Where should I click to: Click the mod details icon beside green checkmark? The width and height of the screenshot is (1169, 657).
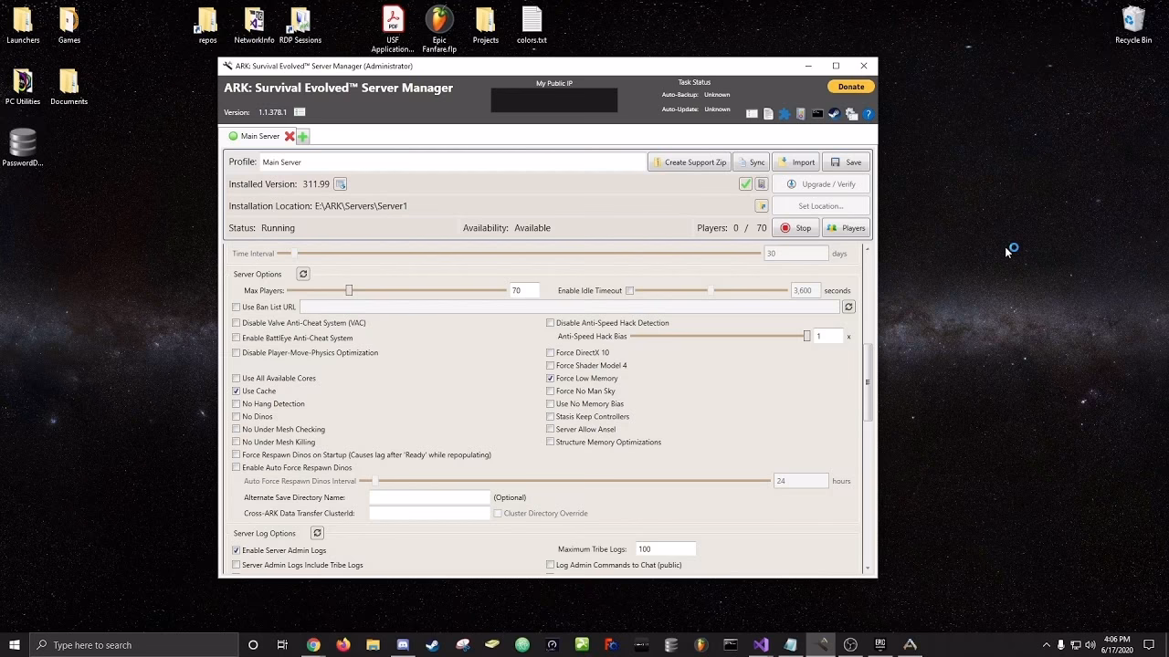(762, 184)
